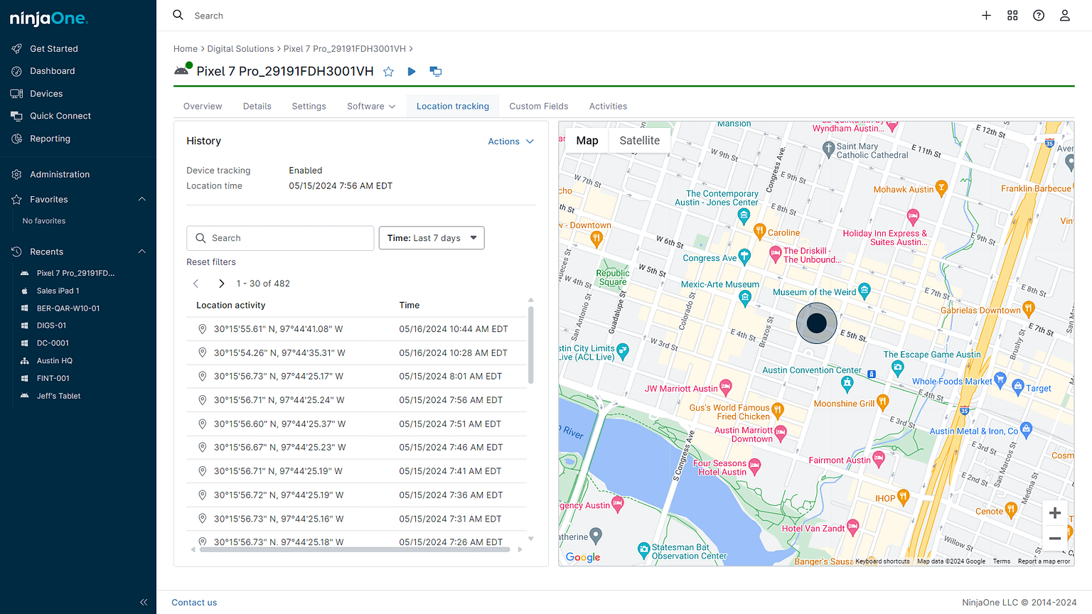Image resolution: width=1092 pixels, height=614 pixels.
Task: Open the Time: Last 7 days dropdown
Action: (x=432, y=238)
